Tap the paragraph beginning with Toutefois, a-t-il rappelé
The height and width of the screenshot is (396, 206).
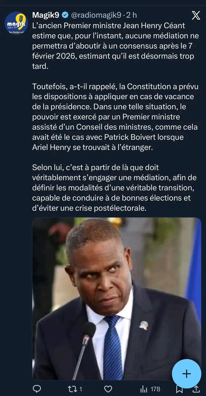tap(115, 117)
